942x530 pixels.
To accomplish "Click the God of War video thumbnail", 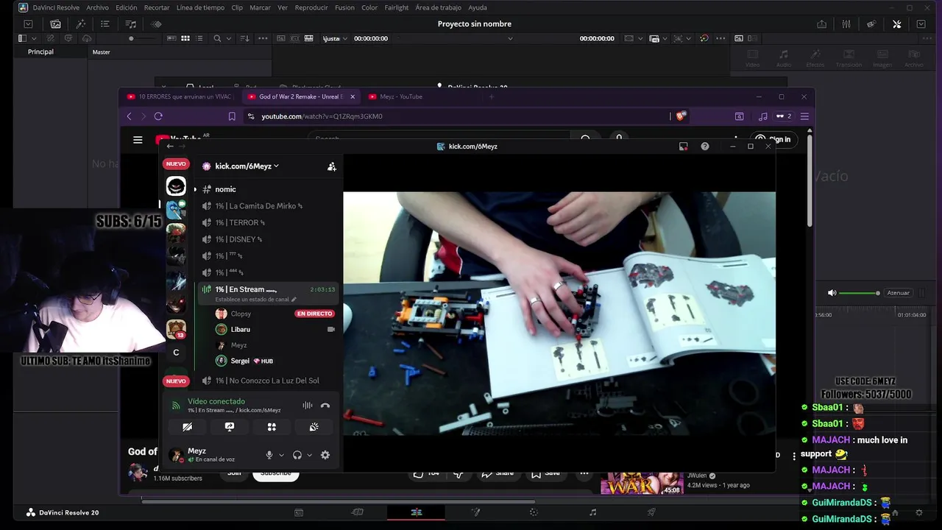I will click(641, 484).
